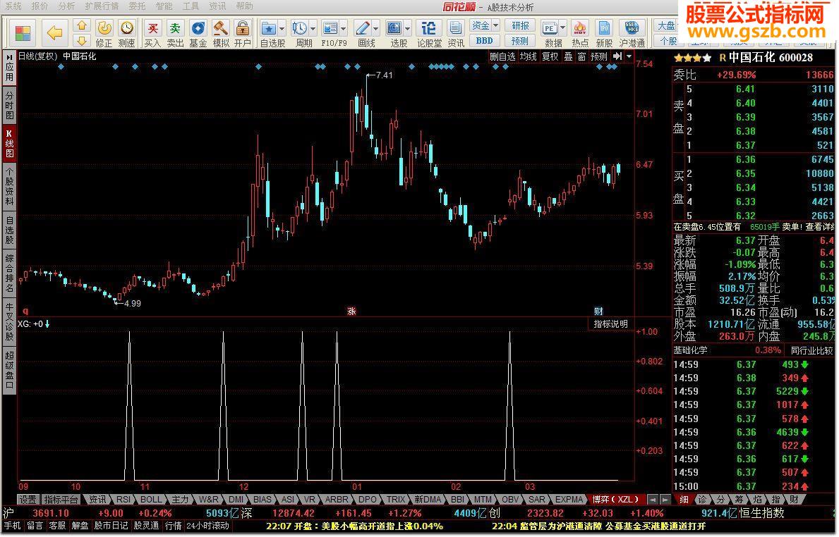The image size is (839, 537).
Task: Click the 开户 open account lock icon
Action: [x=243, y=33]
